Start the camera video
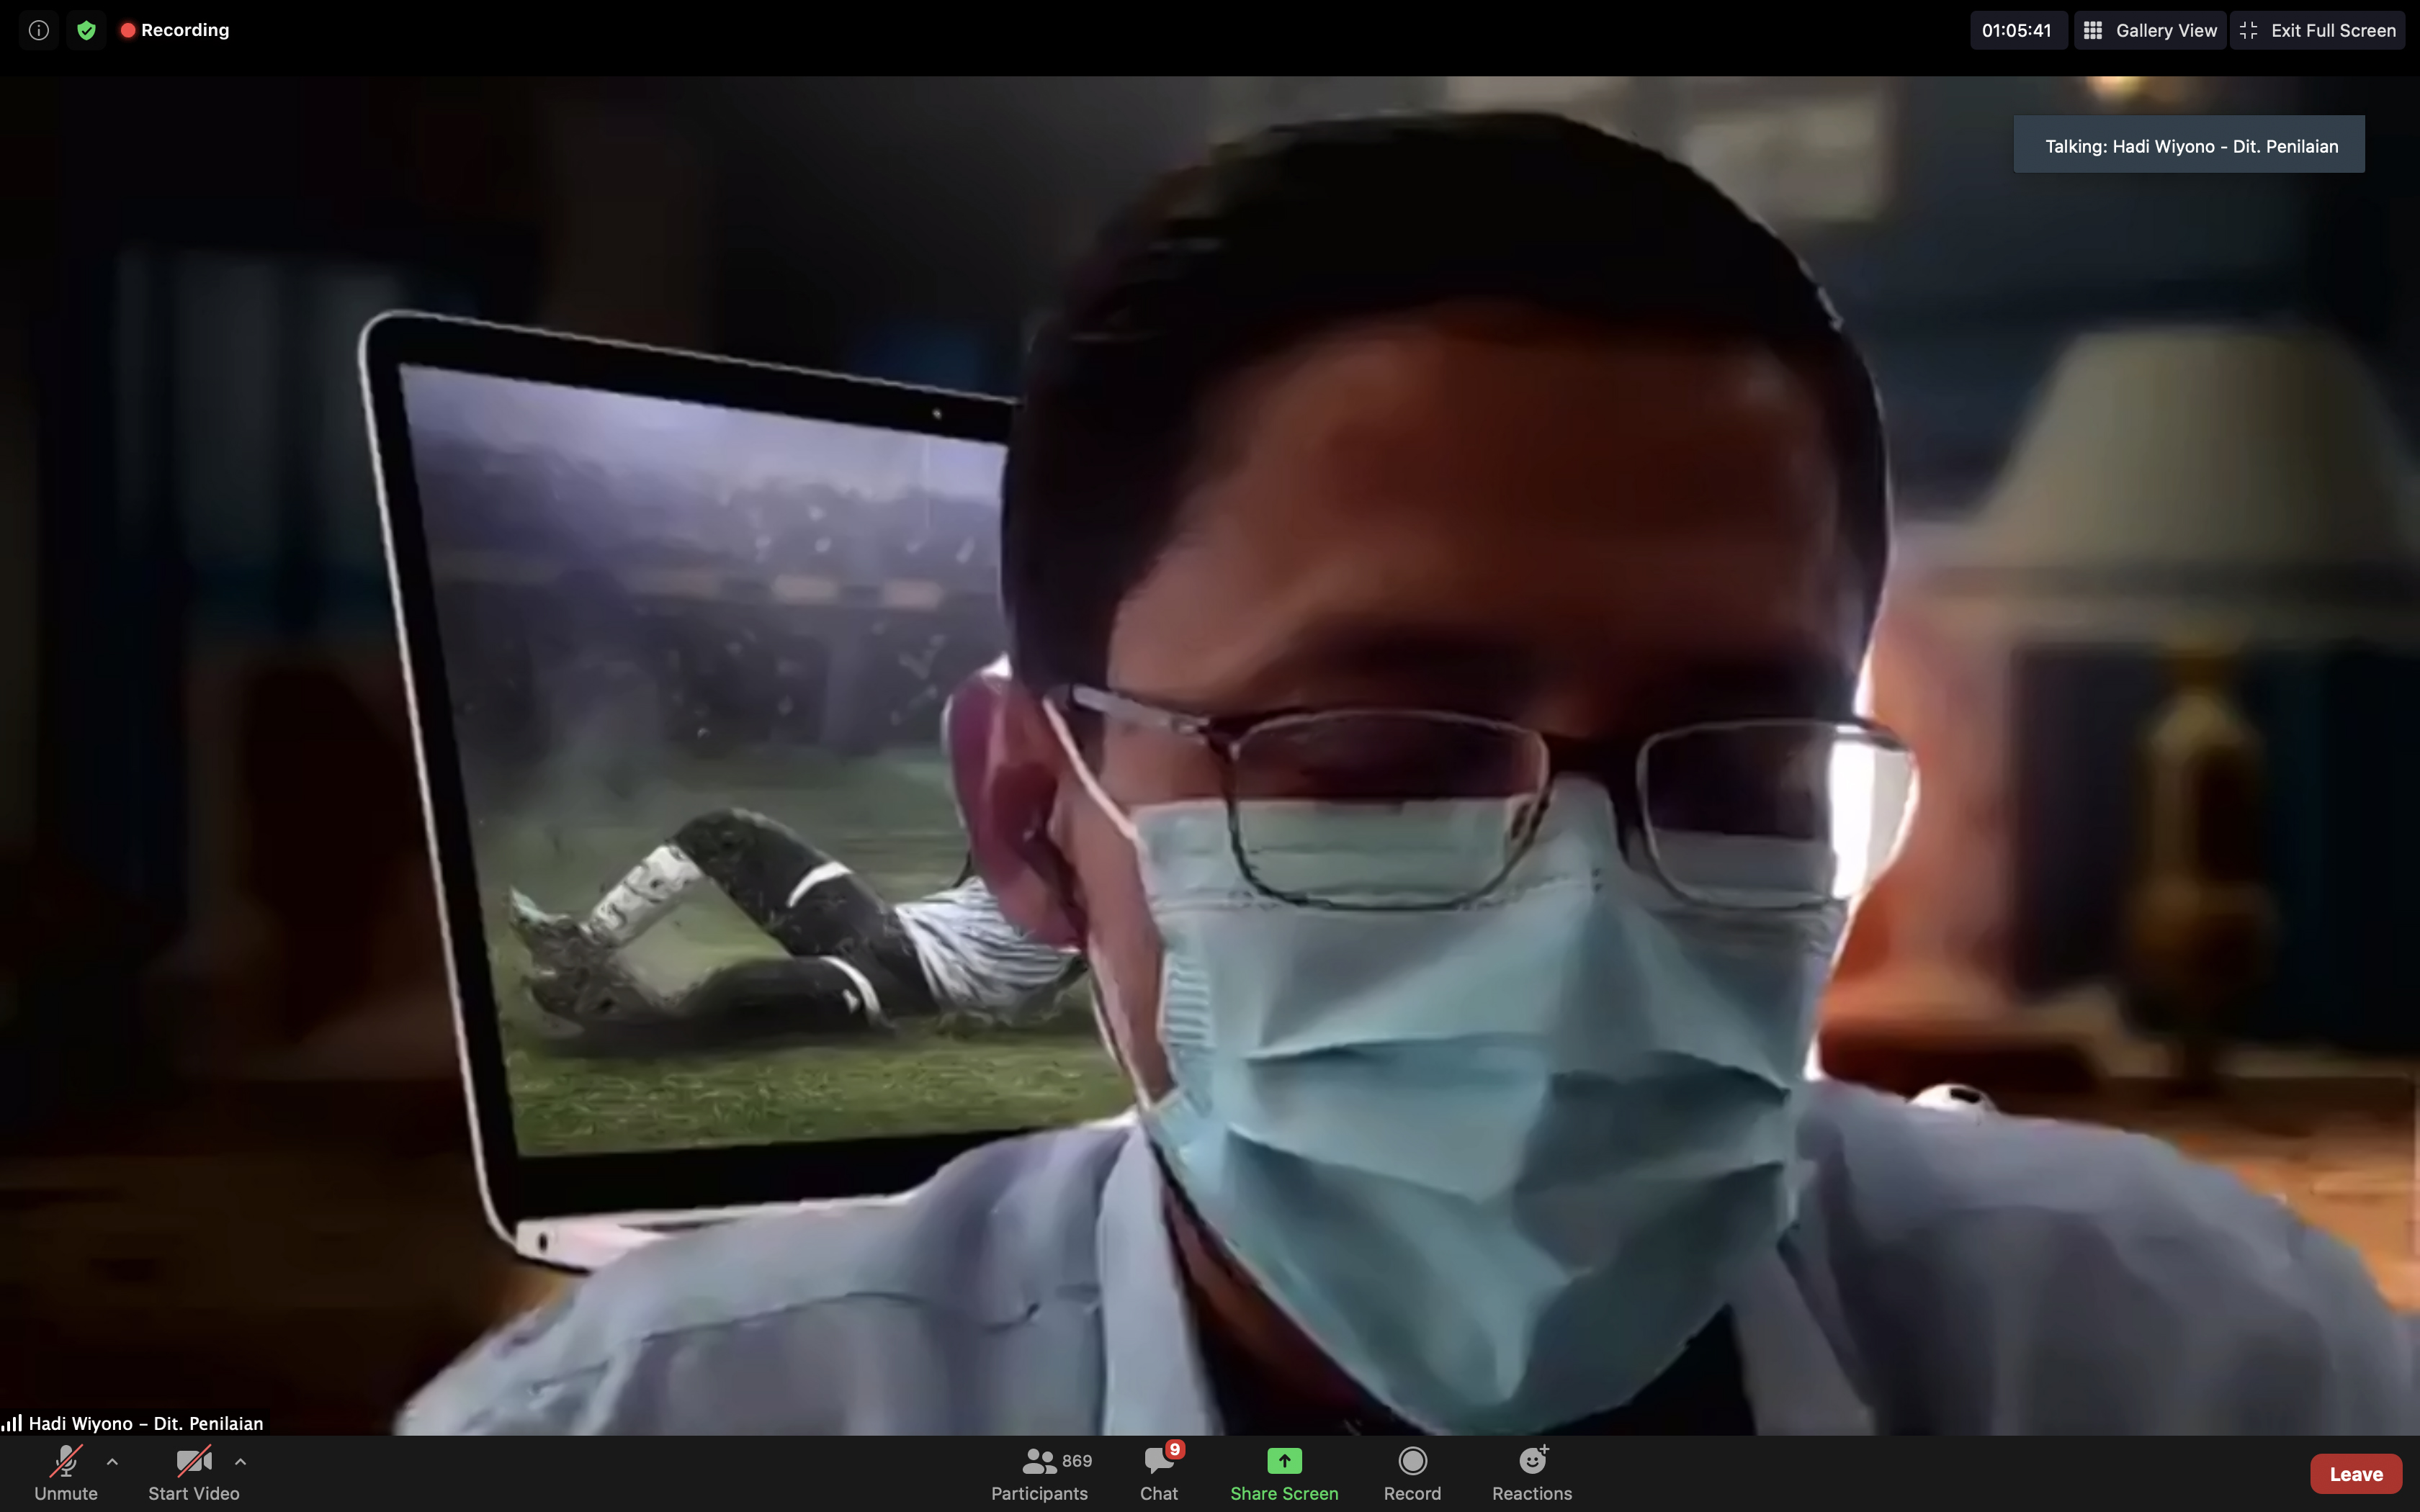This screenshot has height=1512, width=2420. pyautogui.click(x=193, y=1473)
